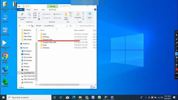Select the text T tool in drawing toolbar
178x100 pixels.
point(177,61)
